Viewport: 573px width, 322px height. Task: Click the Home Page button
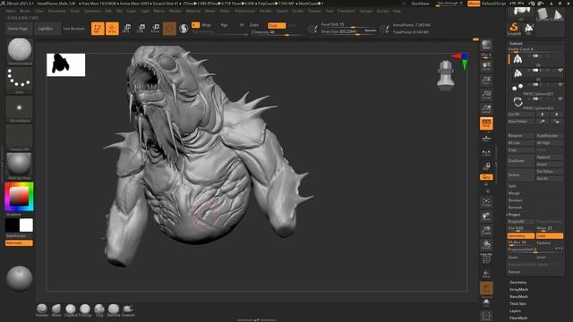pyautogui.click(x=18, y=29)
